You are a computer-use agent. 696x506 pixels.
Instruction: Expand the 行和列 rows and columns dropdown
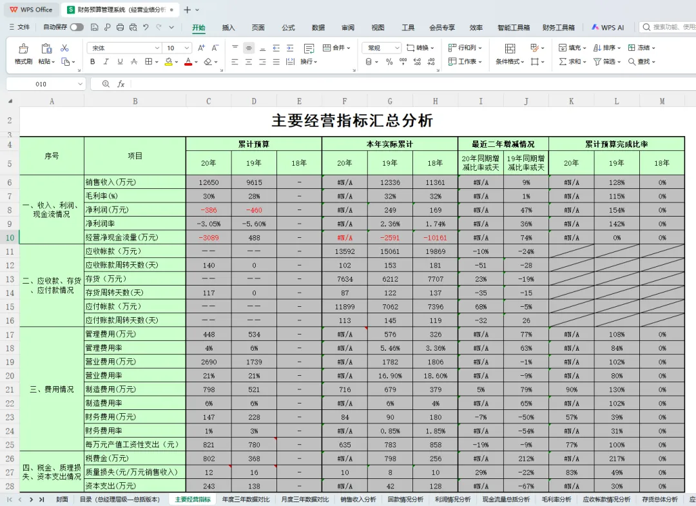pos(465,48)
